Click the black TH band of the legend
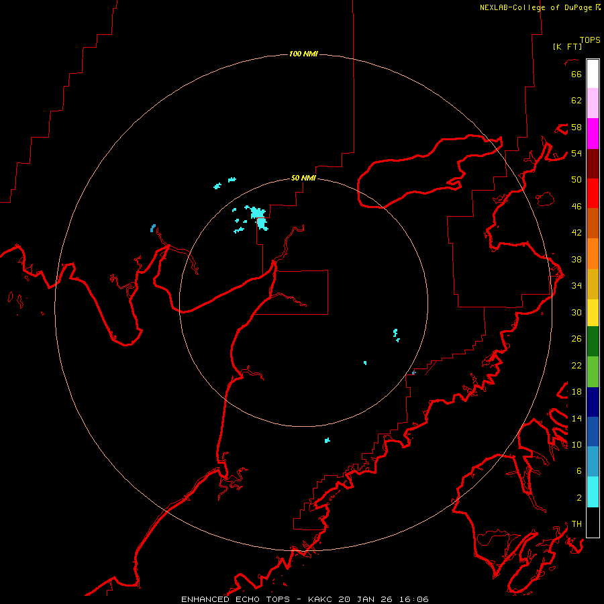The image size is (604, 604). [593, 522]
